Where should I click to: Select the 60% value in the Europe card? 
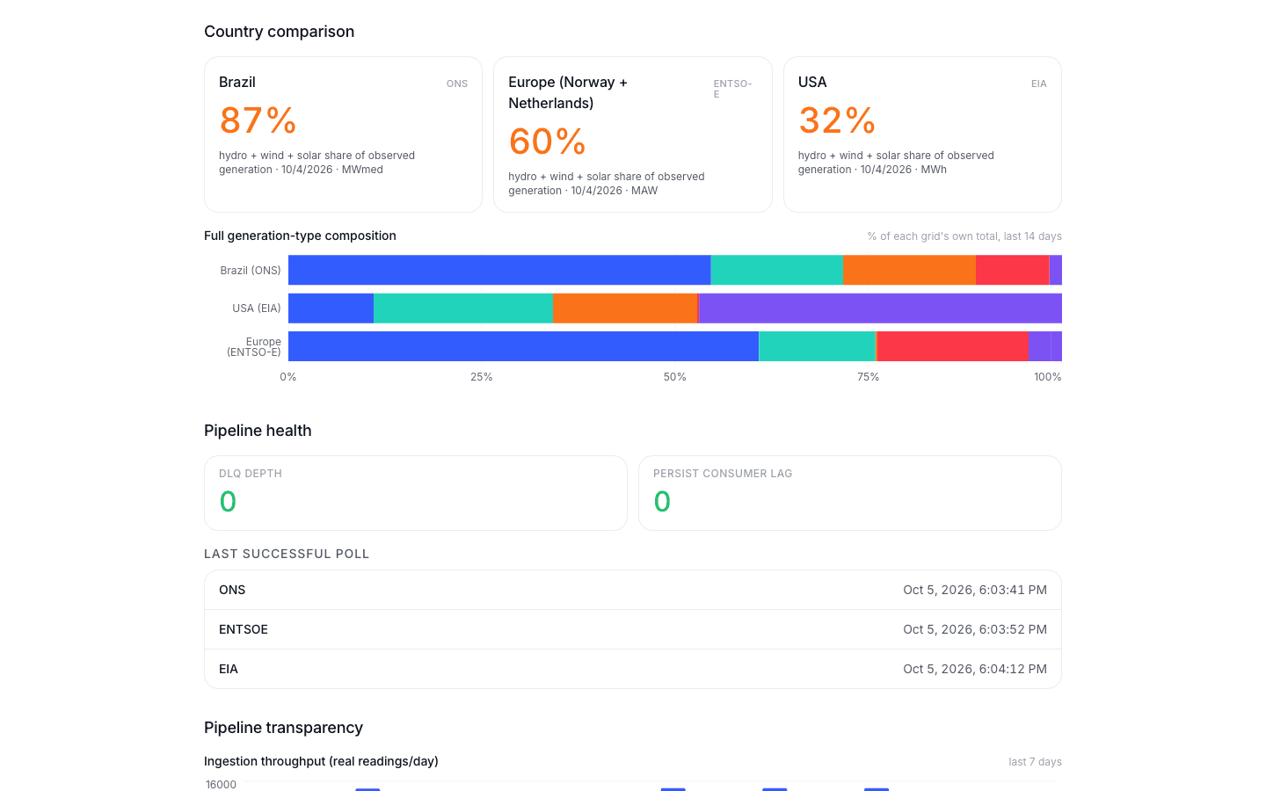coord(547,142)
